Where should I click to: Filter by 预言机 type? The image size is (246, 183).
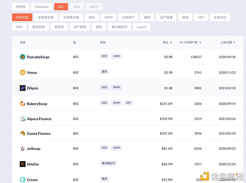tap(59, 27)
